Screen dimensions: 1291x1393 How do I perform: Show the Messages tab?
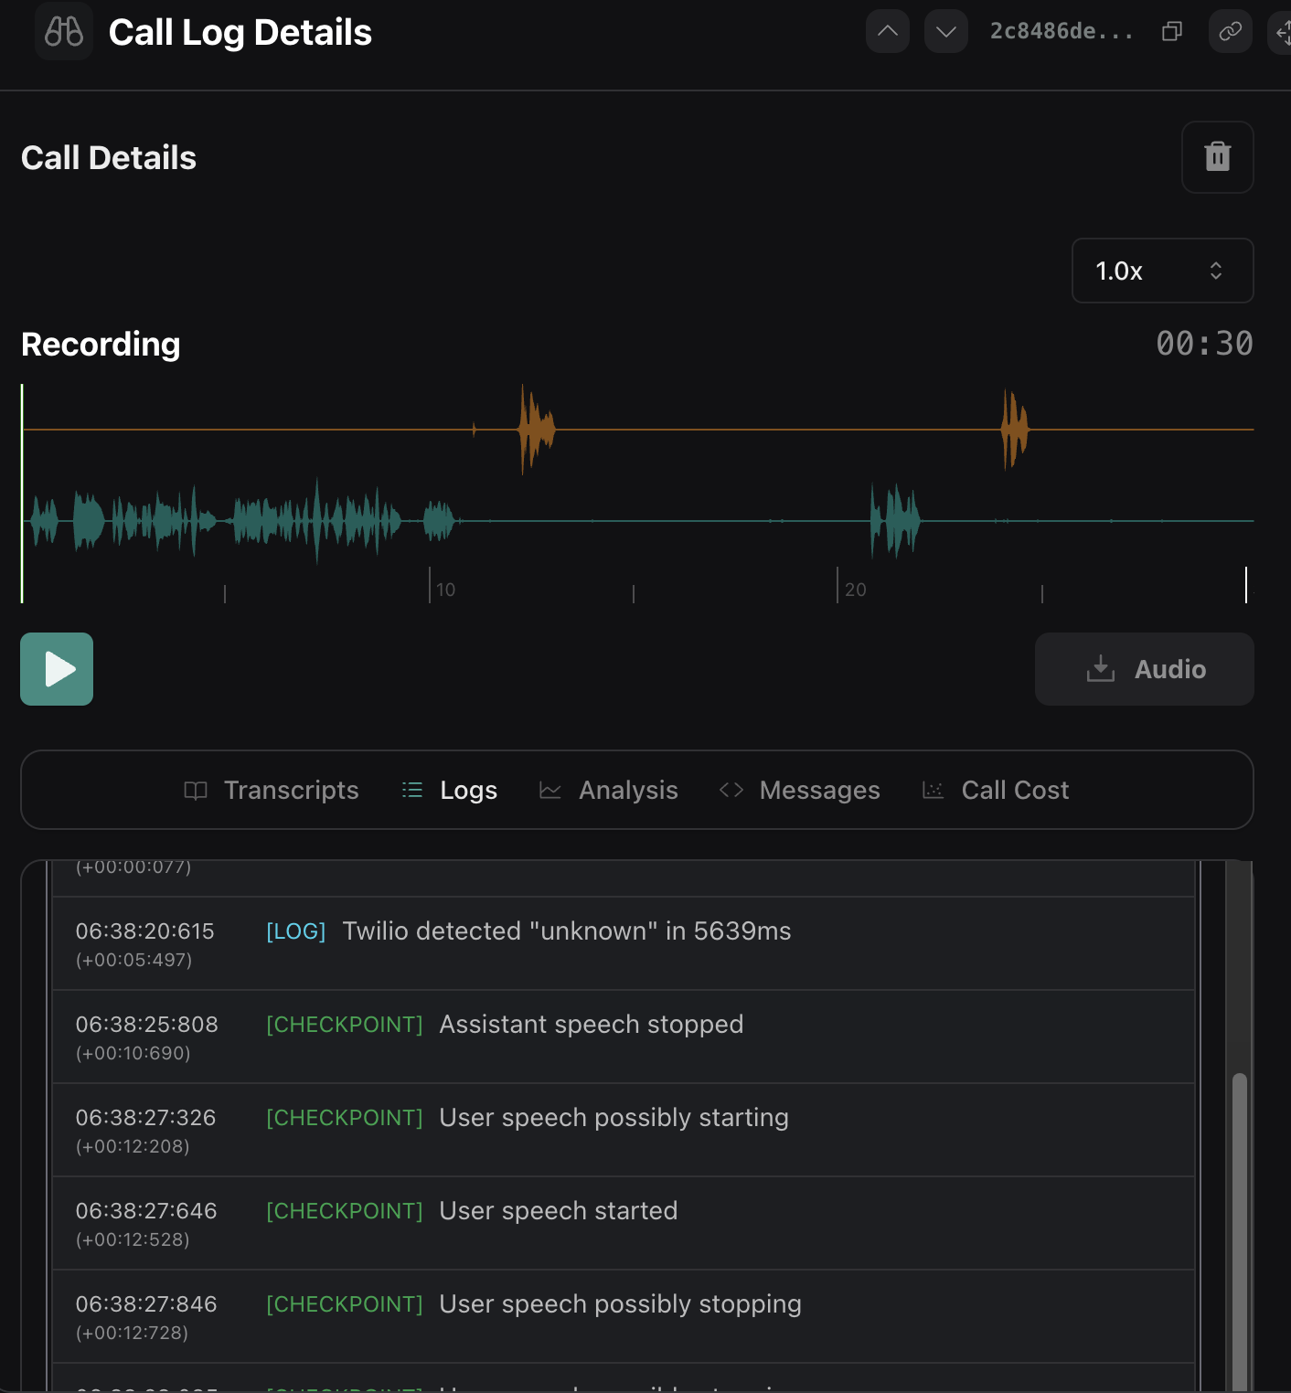pos(800,790)
